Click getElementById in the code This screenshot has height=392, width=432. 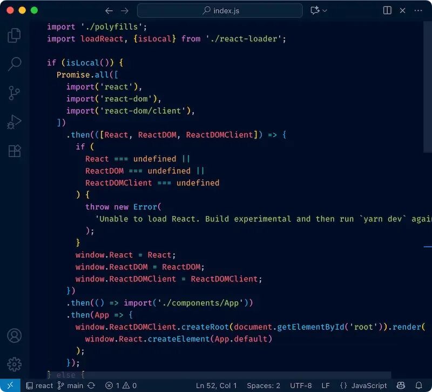coord(311,327)
